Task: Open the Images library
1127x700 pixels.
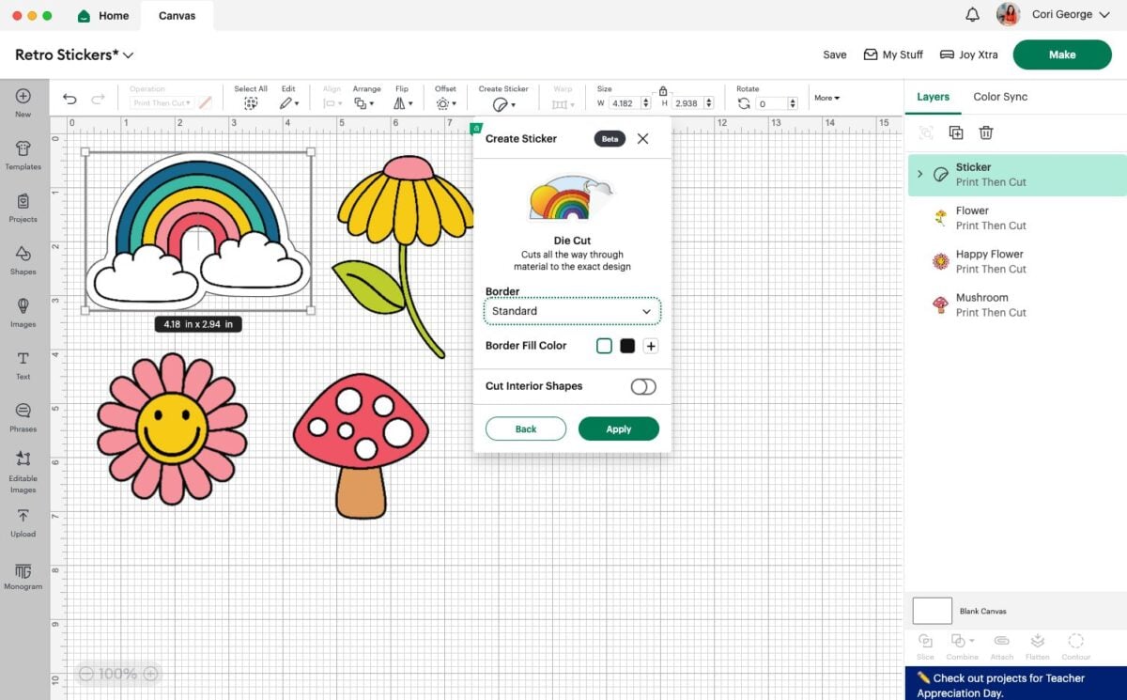Action: coord(23,313)
